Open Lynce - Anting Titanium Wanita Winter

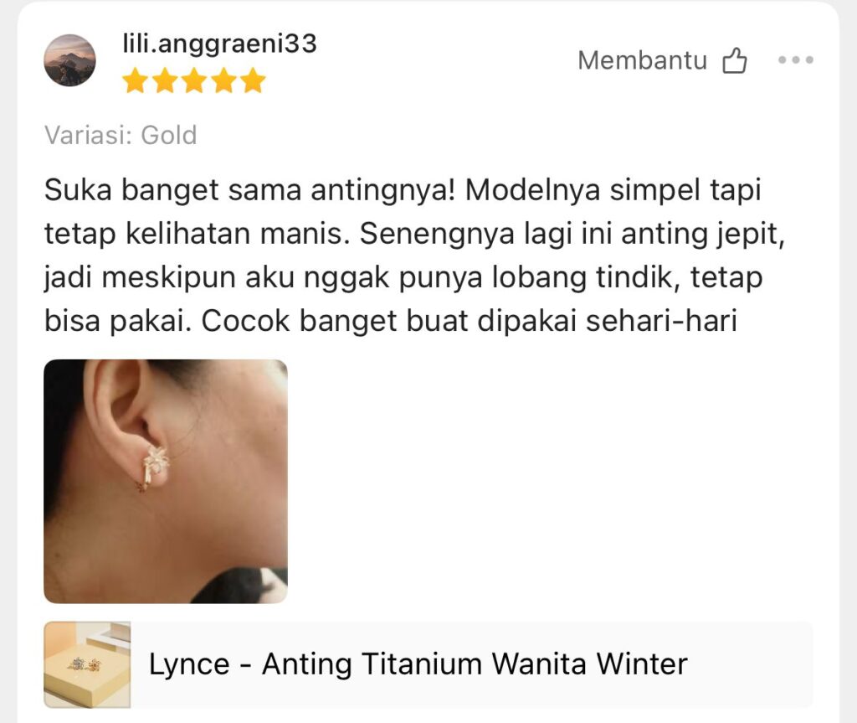pyautogui.click(x=418, y=664)
